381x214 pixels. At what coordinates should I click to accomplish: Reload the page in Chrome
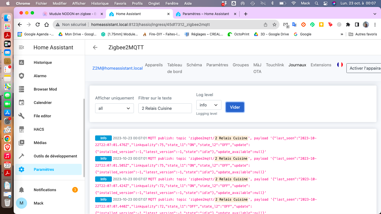[37, 25]
